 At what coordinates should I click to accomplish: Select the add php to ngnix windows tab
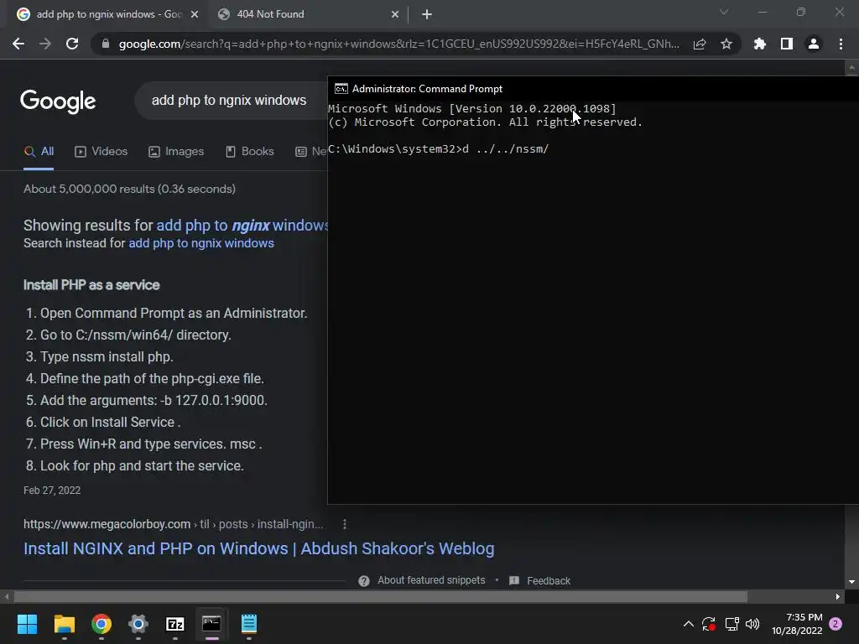click(x=107, y=14)
